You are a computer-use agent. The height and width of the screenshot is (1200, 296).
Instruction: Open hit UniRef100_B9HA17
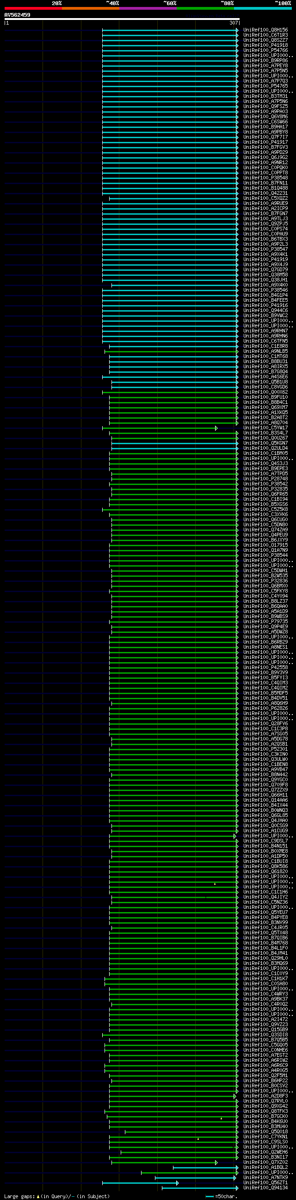pyautogui.click(x=265, y=127)
